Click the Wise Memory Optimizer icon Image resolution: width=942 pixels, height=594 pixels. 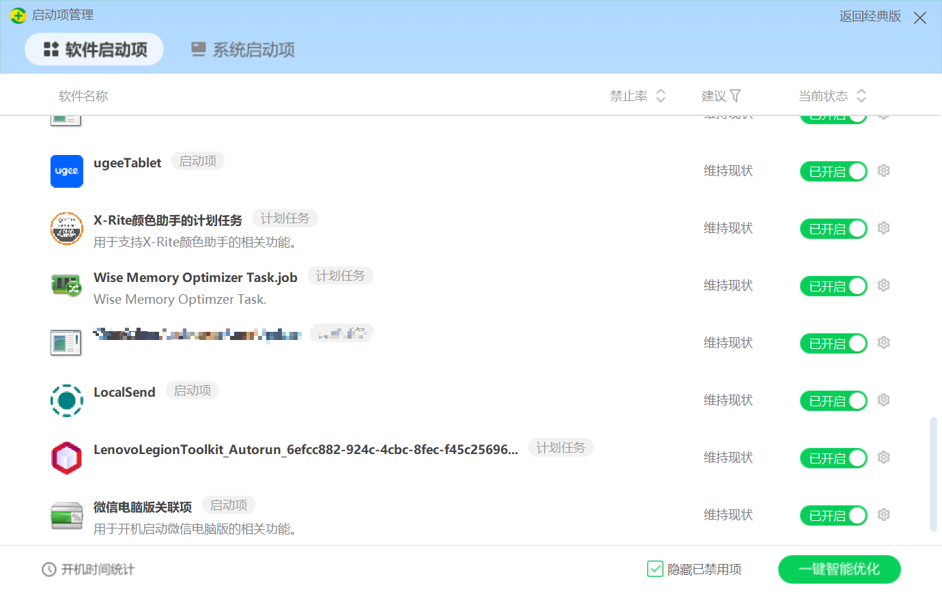[67, 285]
